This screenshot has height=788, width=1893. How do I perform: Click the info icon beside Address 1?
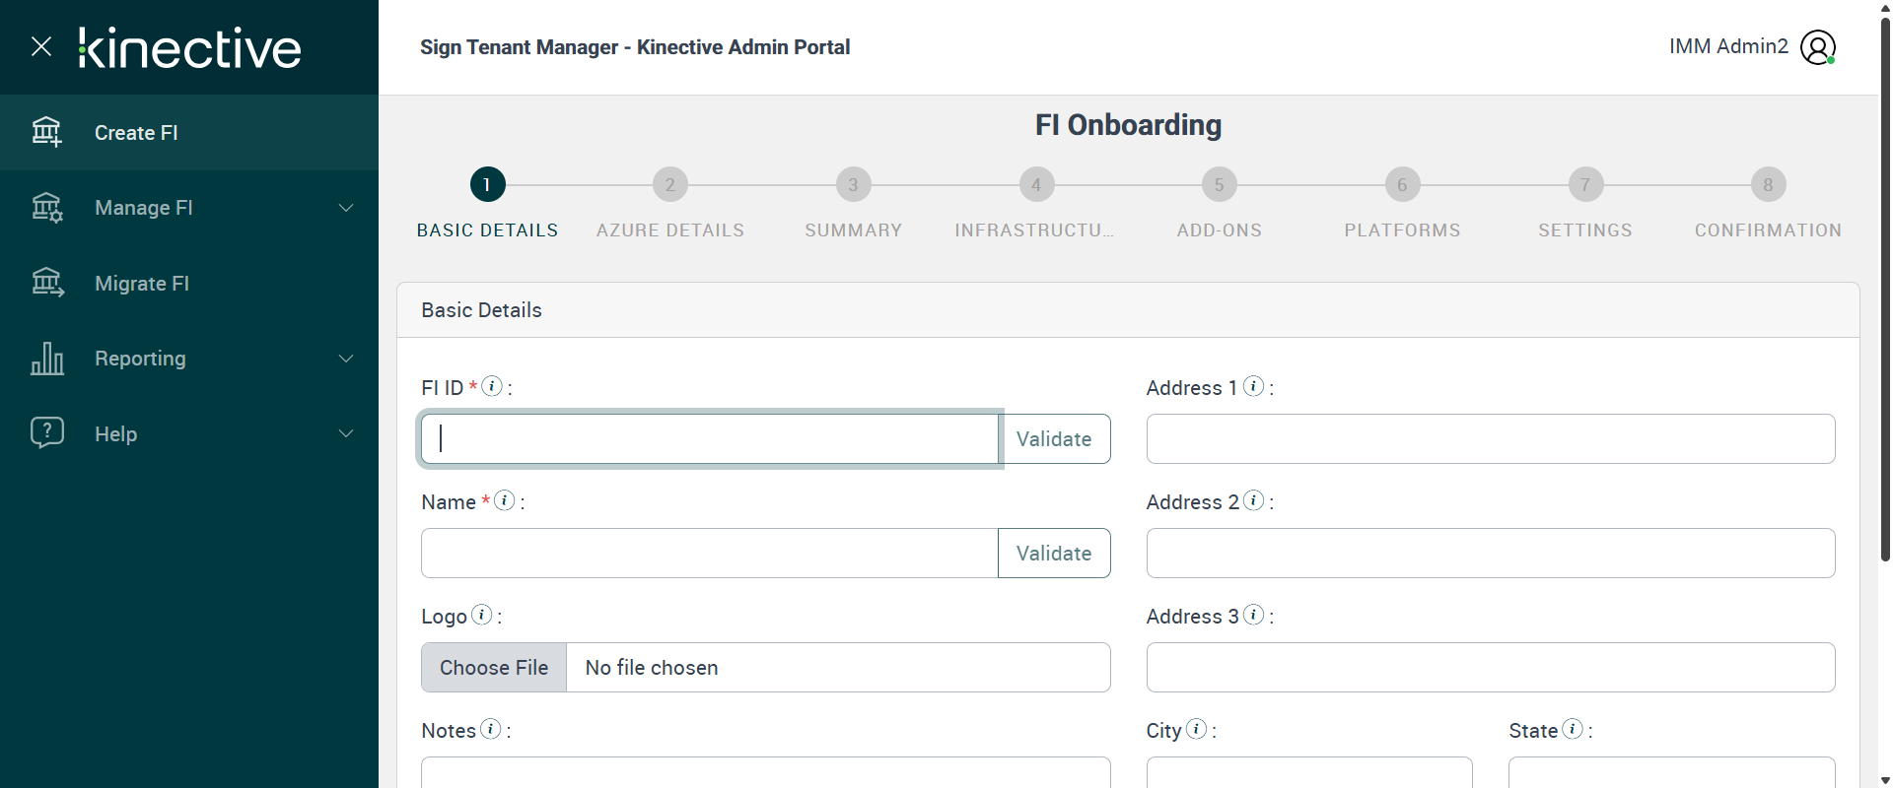[x=1253, y=386]
